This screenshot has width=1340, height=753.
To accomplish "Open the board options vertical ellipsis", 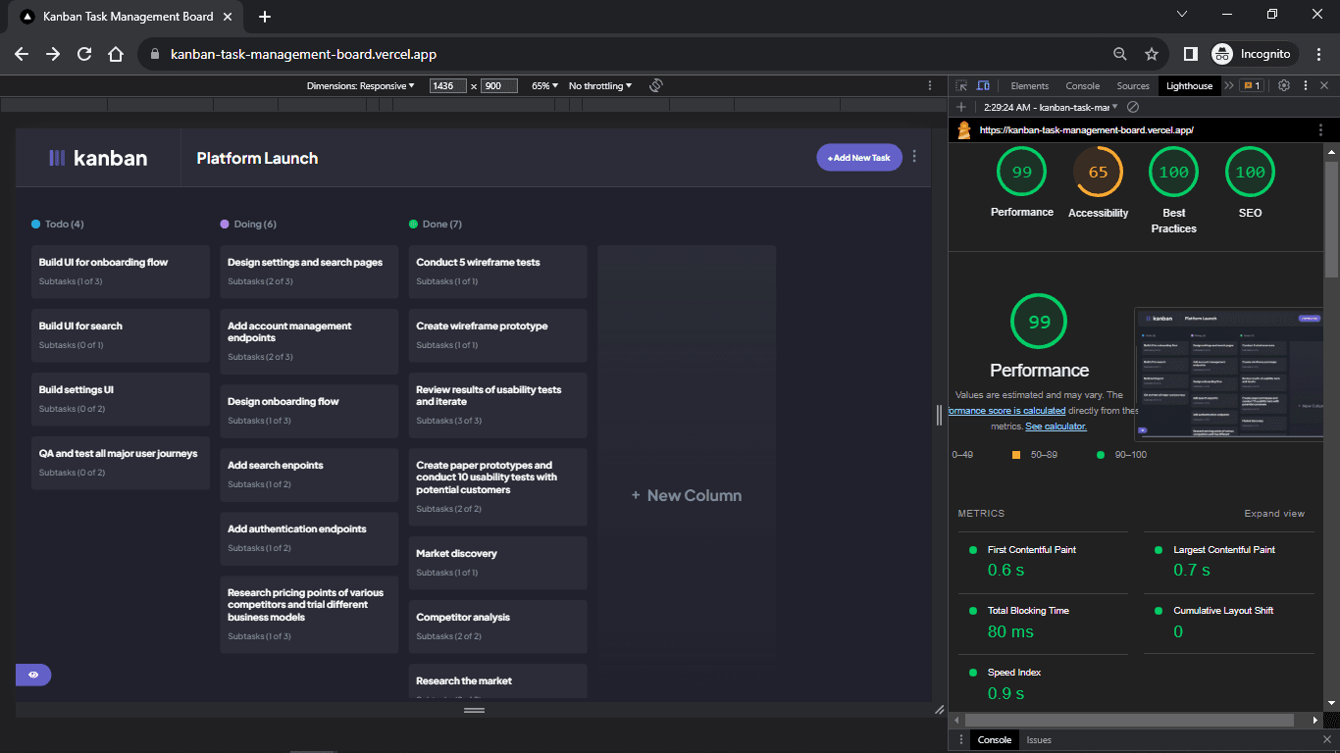I will [x=915, y=157].
